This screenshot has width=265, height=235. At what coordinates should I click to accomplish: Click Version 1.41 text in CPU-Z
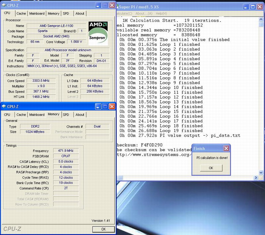[x=101, y=221]
